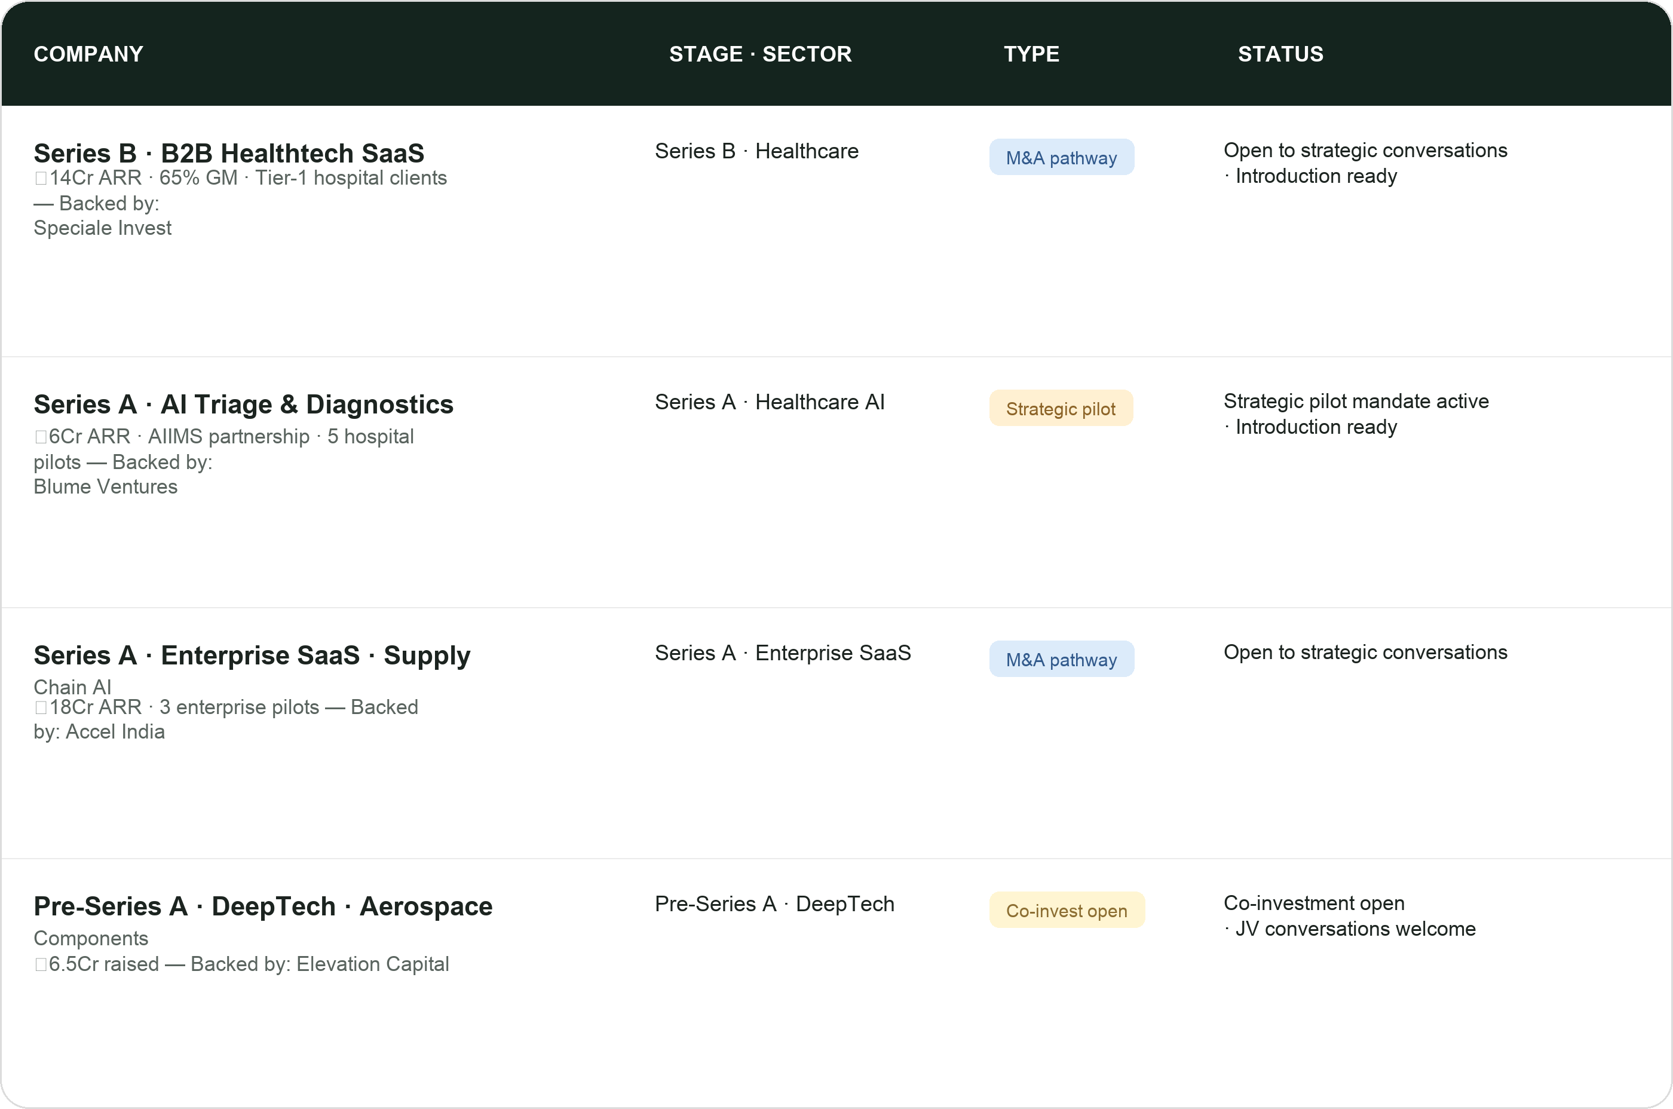Click the COMPANY column header
Screen dimensions: 1673x1109
pyautogui.click(x=88, y=54)
